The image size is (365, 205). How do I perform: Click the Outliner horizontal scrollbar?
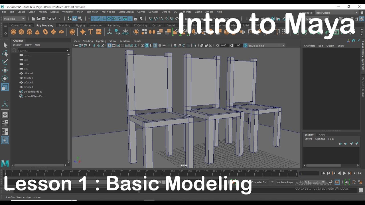(39, 165)
